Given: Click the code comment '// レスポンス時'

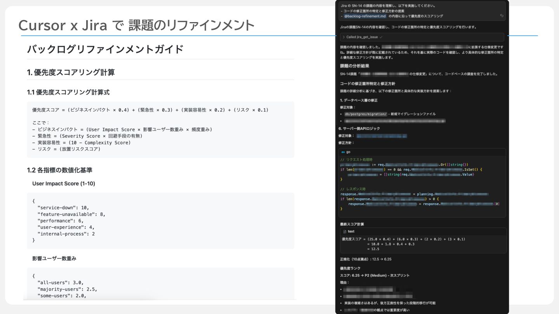Looking at the screenshot, I should click(x=353, y=189).
